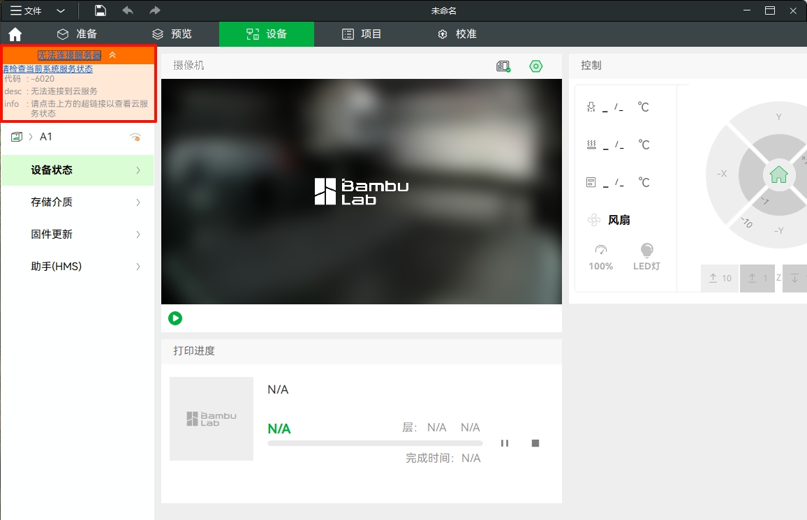This screenshot has height=520, width=807.
Task: Undo the last action with the left arrow
Action: coord(128,10)
